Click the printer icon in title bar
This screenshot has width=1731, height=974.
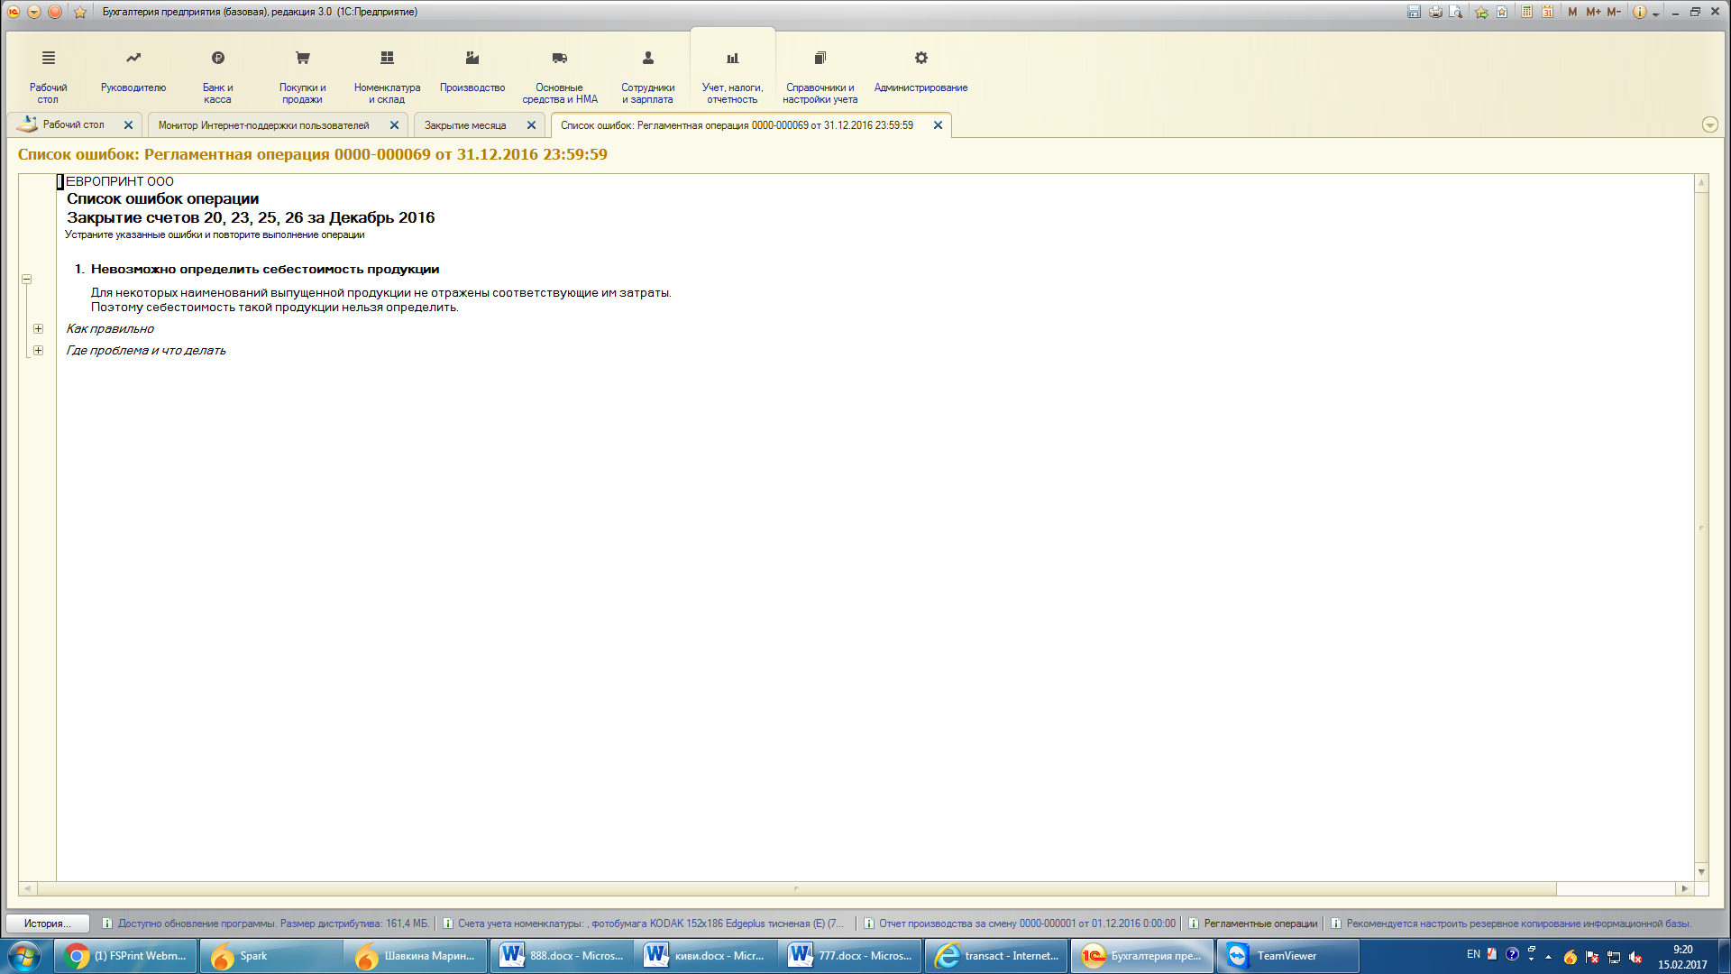(x=1435, y=12)
